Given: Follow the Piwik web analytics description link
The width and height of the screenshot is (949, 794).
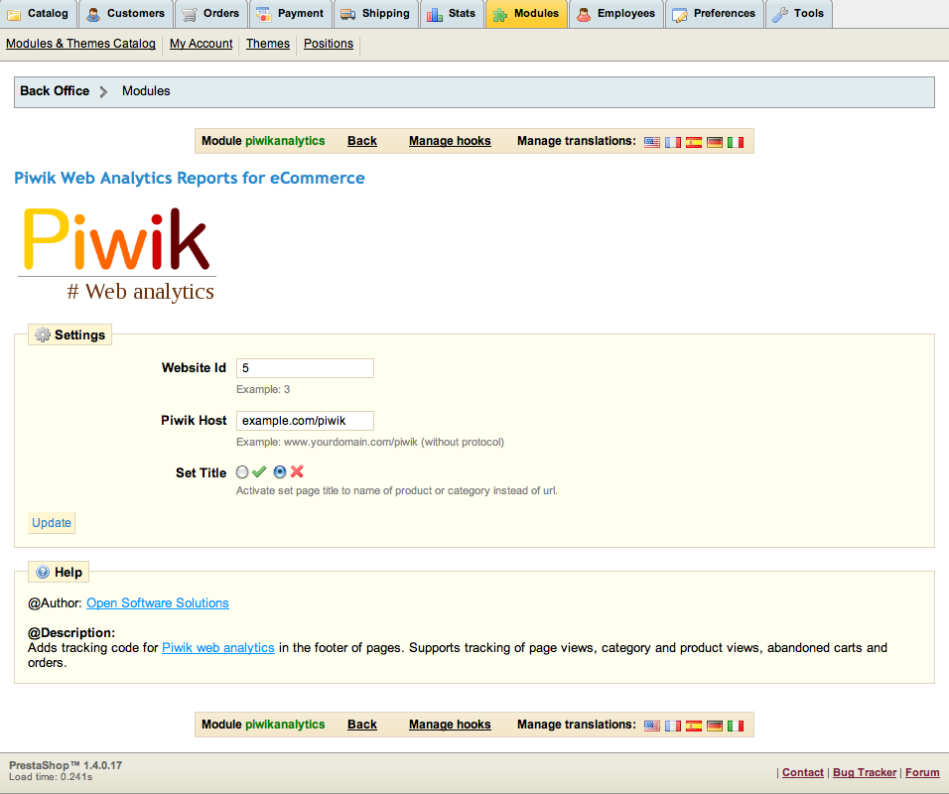Looking at the screenshot, I should (217, 647).
